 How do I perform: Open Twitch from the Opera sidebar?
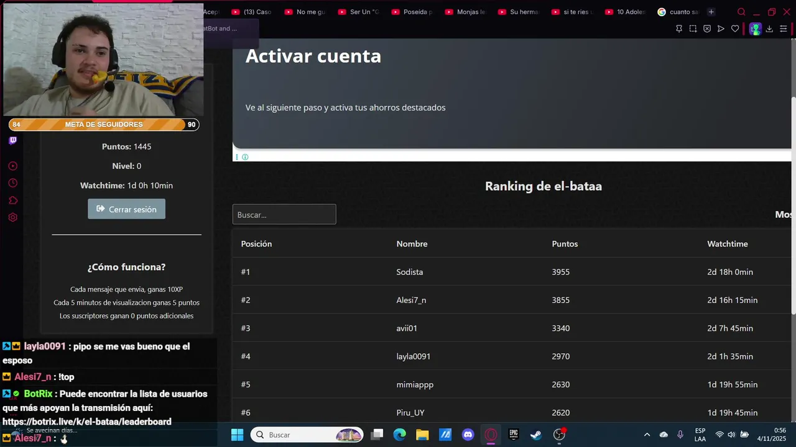(12, 140)
